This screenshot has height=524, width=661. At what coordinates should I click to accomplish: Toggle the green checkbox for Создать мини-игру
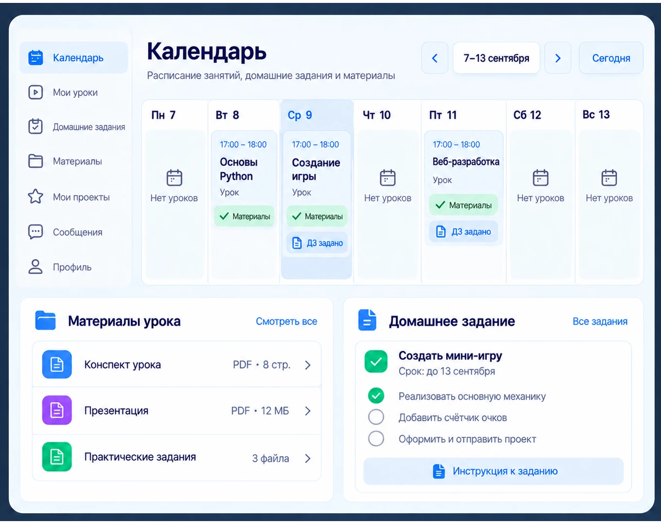(x=376, y=362)
